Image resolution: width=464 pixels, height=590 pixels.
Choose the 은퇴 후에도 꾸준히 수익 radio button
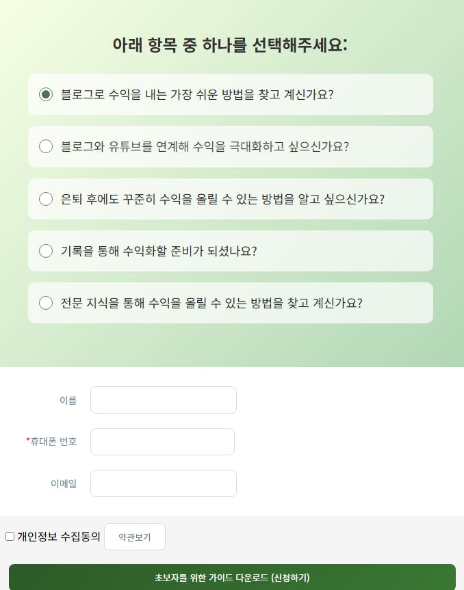point(46,199)
